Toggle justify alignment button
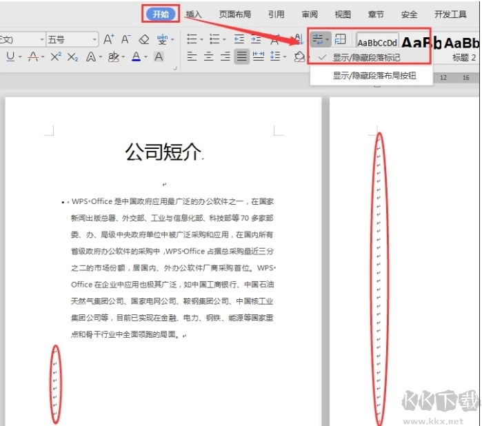 coord(241,57)
